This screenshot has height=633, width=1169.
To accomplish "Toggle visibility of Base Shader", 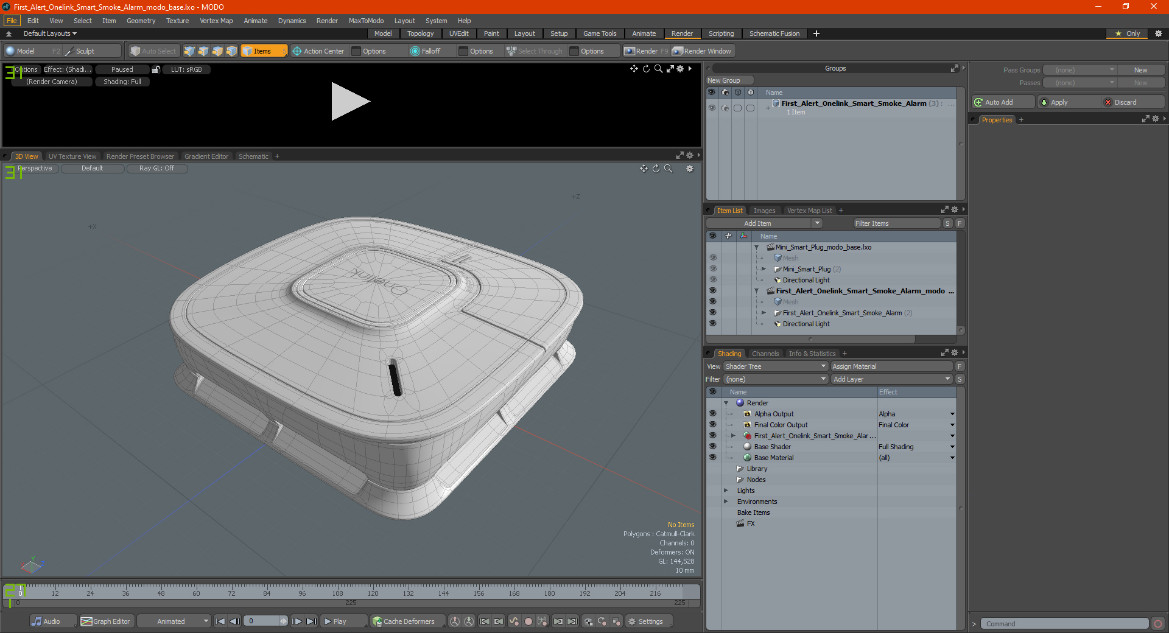I will pyautogui.click(x=713, y=446).
